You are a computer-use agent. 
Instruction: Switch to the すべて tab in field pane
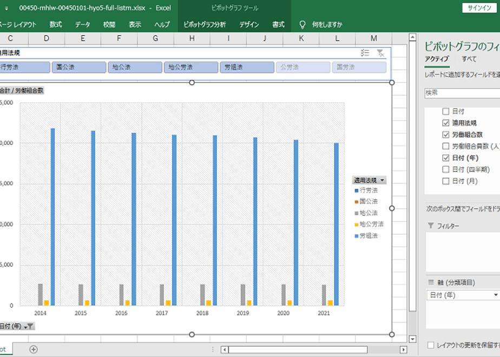tap(469, 59)
